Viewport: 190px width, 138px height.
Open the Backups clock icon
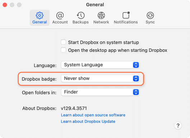(x=80, y=15)
